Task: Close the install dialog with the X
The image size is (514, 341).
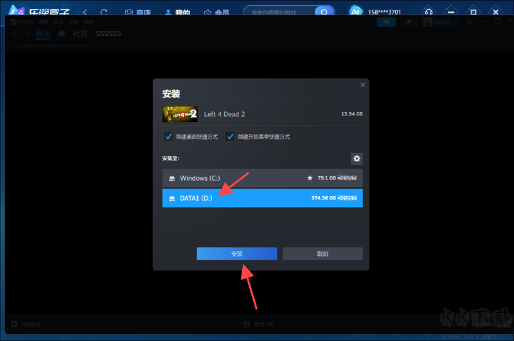Action: (x=362, y=85)
